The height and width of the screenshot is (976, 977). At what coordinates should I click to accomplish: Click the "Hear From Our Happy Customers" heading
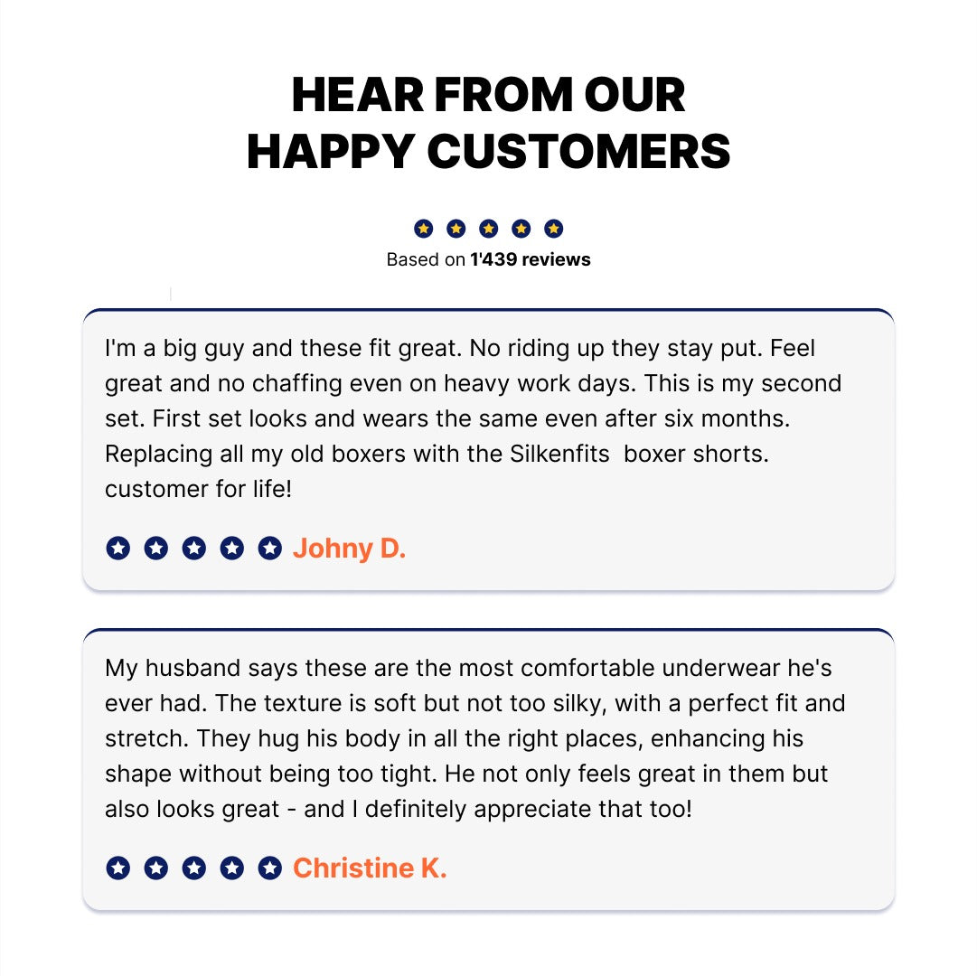[x=488, y=123]
